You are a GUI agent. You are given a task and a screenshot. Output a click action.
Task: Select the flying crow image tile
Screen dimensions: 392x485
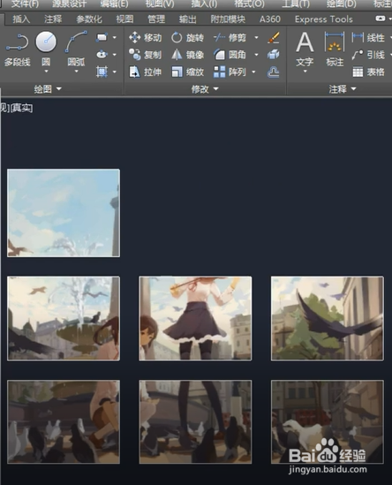click(328, 319)
